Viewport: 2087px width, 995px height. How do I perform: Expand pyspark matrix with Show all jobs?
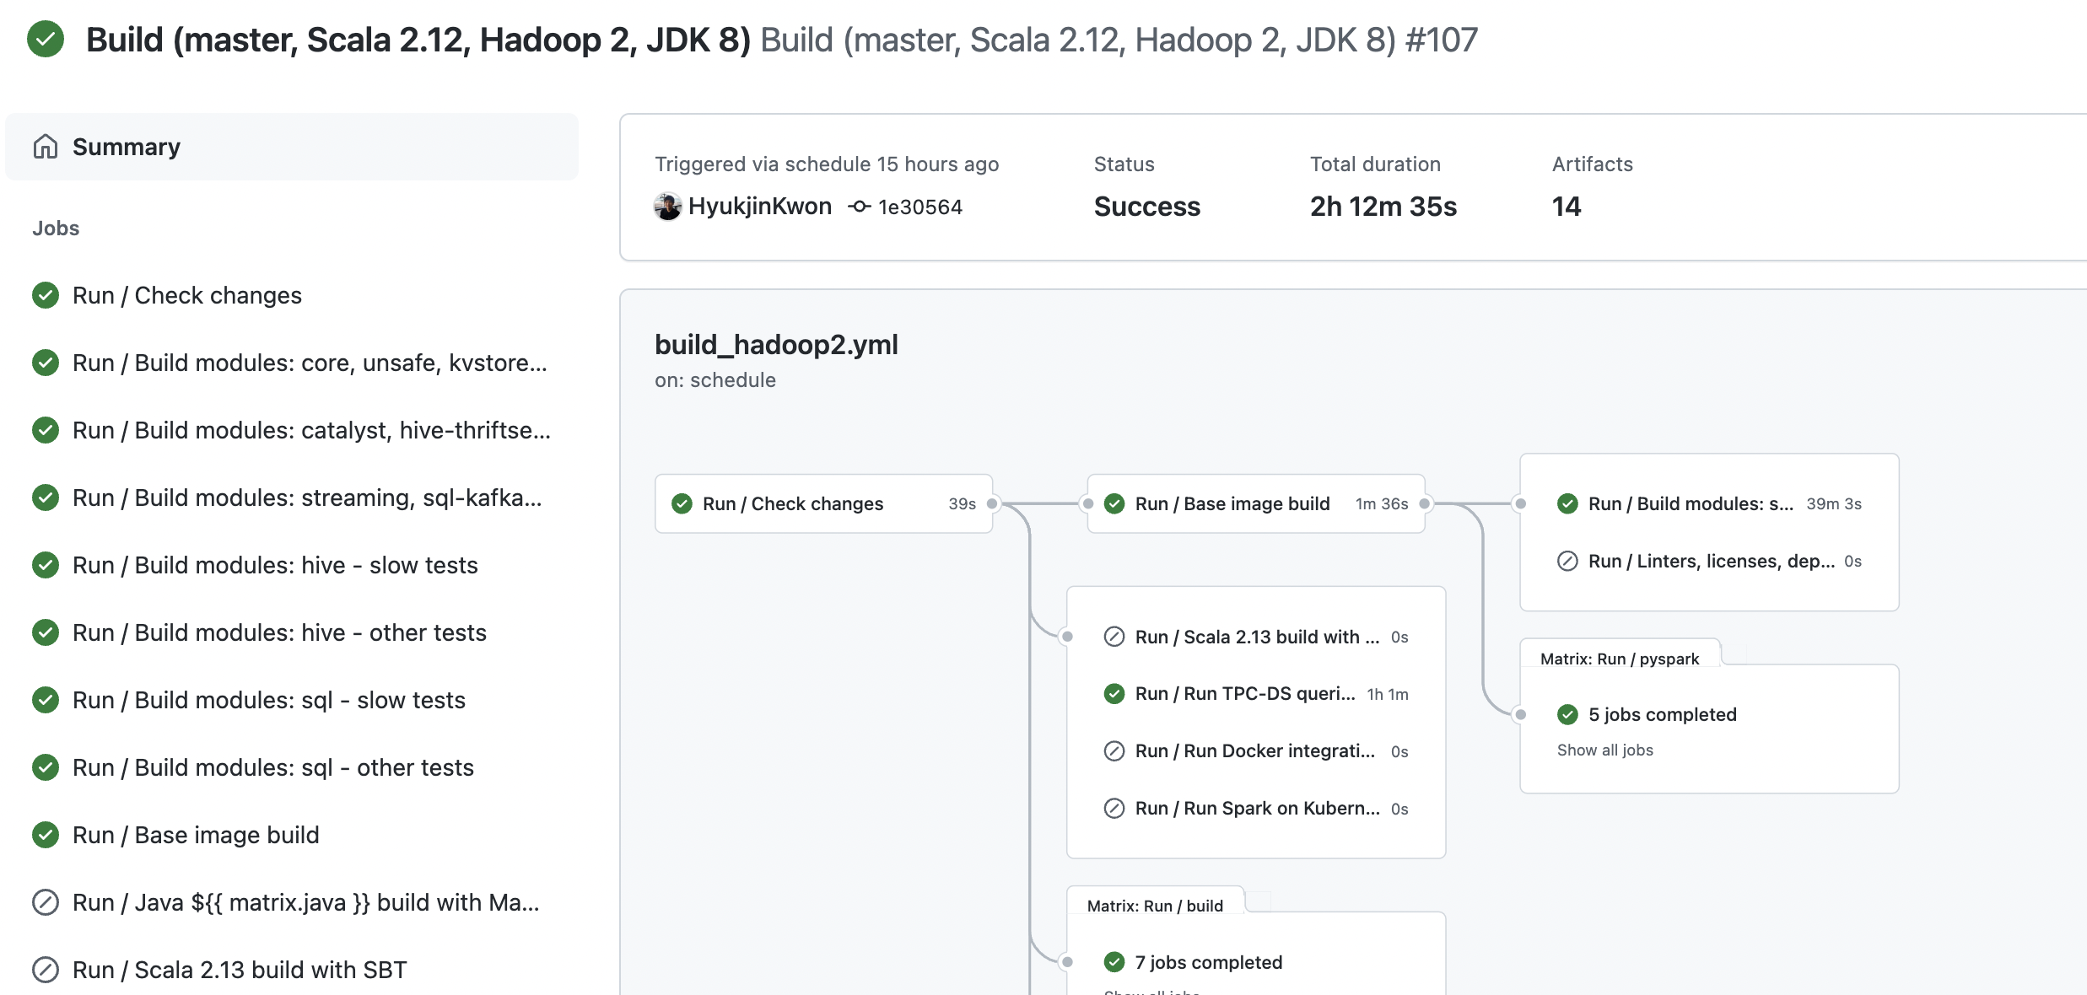click(x=1604, y=750)
